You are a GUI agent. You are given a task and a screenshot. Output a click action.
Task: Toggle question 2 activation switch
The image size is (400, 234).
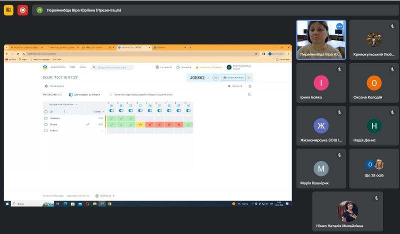[121, 110]
